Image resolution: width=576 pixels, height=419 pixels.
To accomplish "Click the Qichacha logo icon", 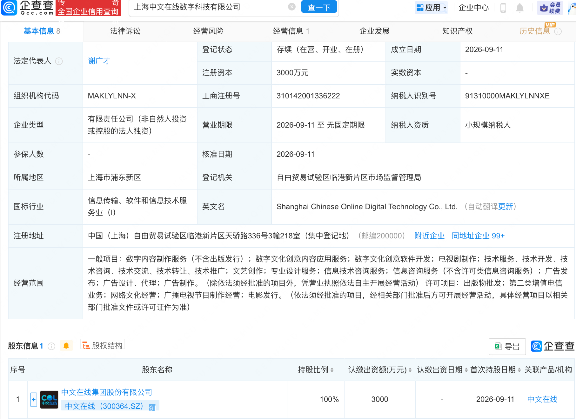I will point(9,8).
